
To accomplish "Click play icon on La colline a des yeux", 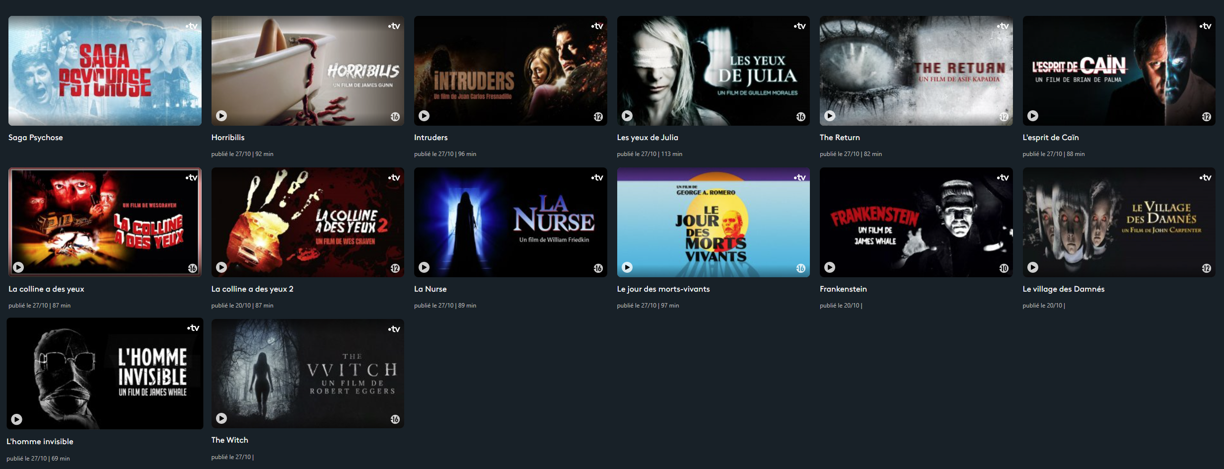I will 18,267.
